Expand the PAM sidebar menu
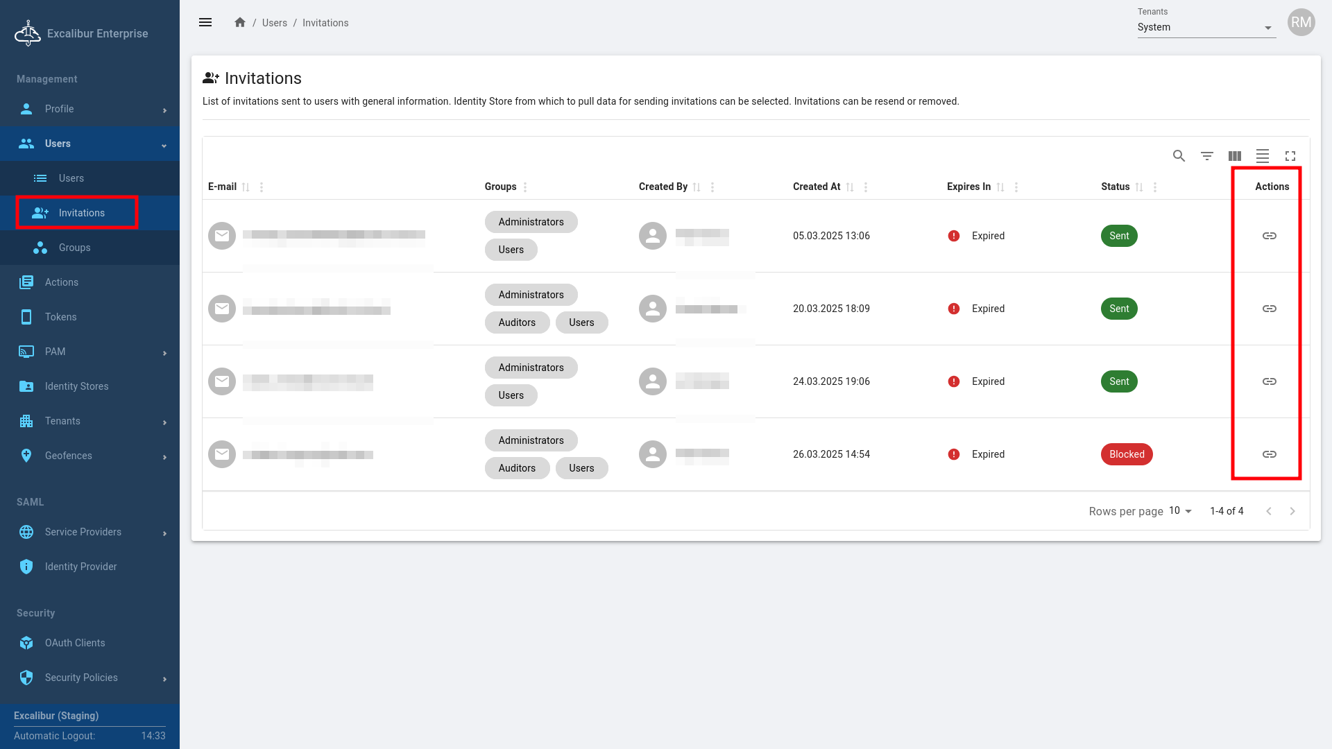The image size is (1332, 749). 90,352
